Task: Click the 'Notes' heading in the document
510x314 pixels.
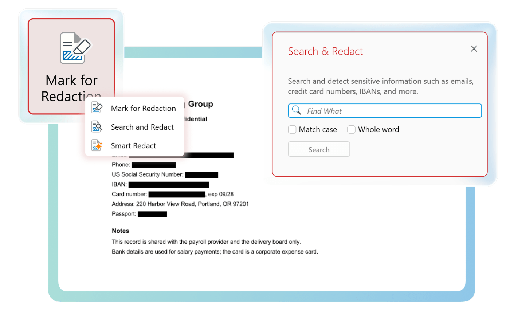Action: tap(121, 231)
